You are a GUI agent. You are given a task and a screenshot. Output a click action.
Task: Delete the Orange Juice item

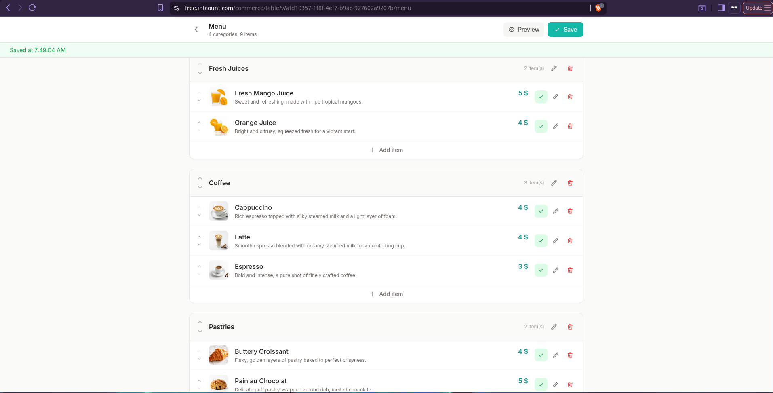pyautogui.click(x=570, y=126)
